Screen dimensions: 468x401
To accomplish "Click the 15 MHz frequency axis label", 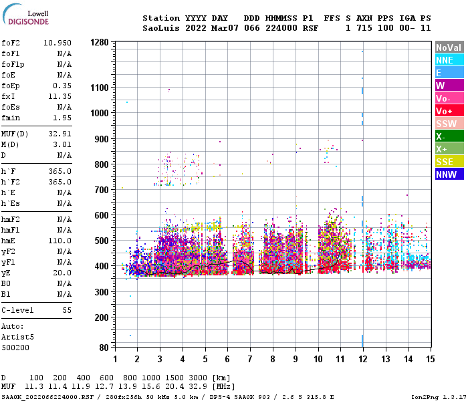I will point(431,359).
